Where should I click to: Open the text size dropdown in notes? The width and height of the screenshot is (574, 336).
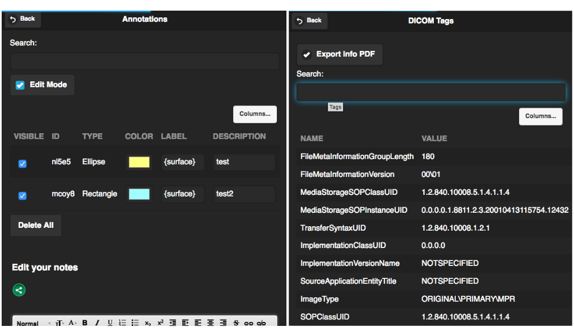pyautogui.click(x=59, y=323)
